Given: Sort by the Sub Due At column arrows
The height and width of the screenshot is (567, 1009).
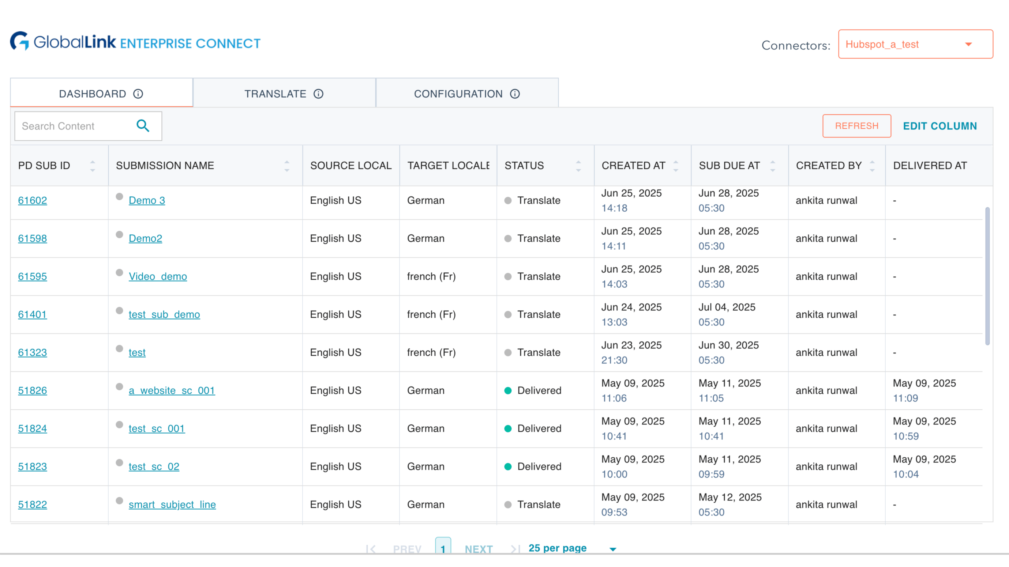Looking at the screenshot, I should pyautogui.click(x=772, y=166).
